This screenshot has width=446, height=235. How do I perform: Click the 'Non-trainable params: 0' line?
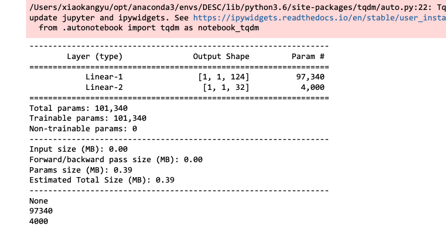pyautogui.click(x=82, y=129)
